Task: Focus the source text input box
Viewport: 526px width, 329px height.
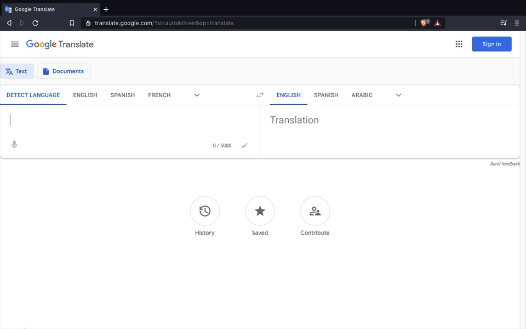Action: (x=129, y=121)
